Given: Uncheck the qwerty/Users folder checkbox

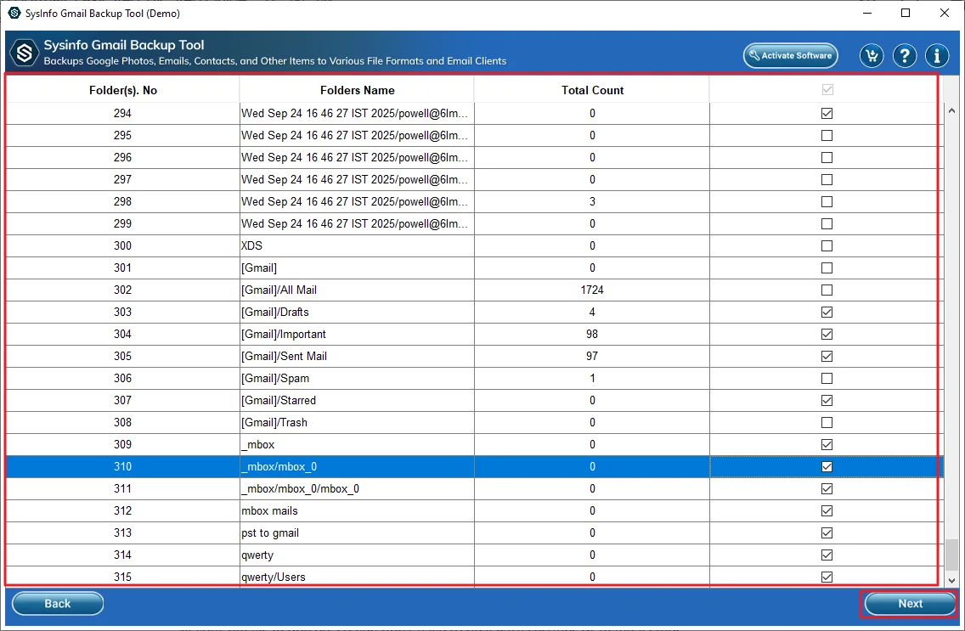Looking at the screenshot, I should (x=827, y=577).
